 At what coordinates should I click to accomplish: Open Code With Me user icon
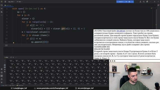coord(140,2)
